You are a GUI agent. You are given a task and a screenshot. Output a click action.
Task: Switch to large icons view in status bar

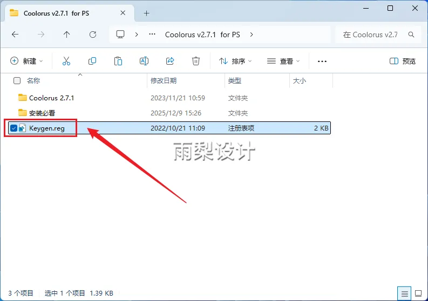[418, 293]
